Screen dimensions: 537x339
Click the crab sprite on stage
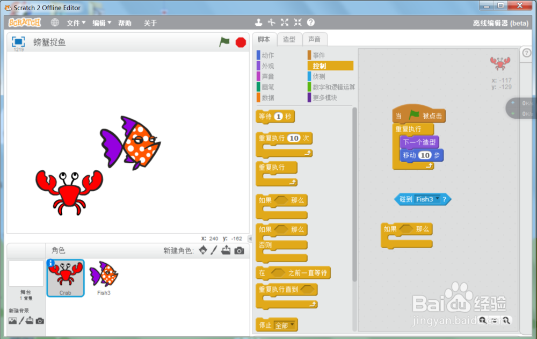pos(69,192)
